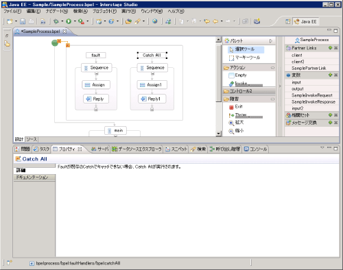343x270 pixels.
Task: Click the yellow Back arrow toolbar icon
Action: [x=215, y=21]
